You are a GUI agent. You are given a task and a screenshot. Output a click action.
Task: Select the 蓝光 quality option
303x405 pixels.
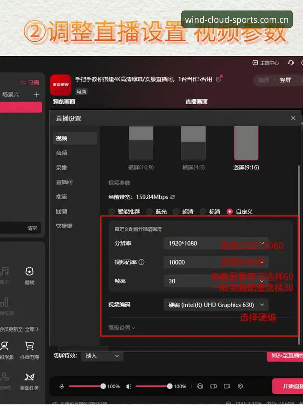(x=157, y=211)
